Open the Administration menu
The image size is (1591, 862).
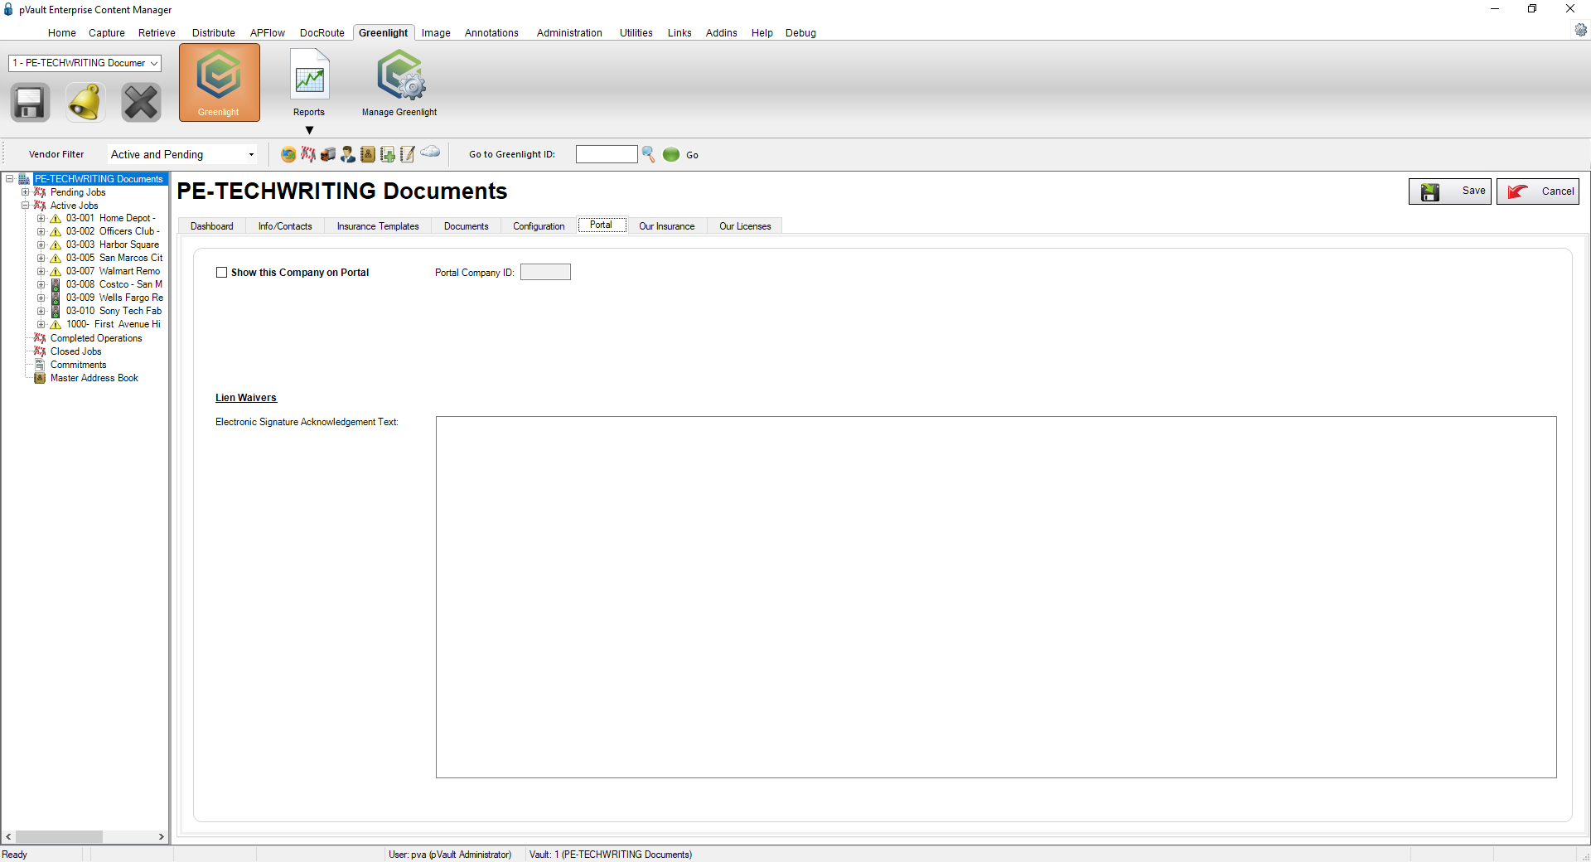click(569, 33)
